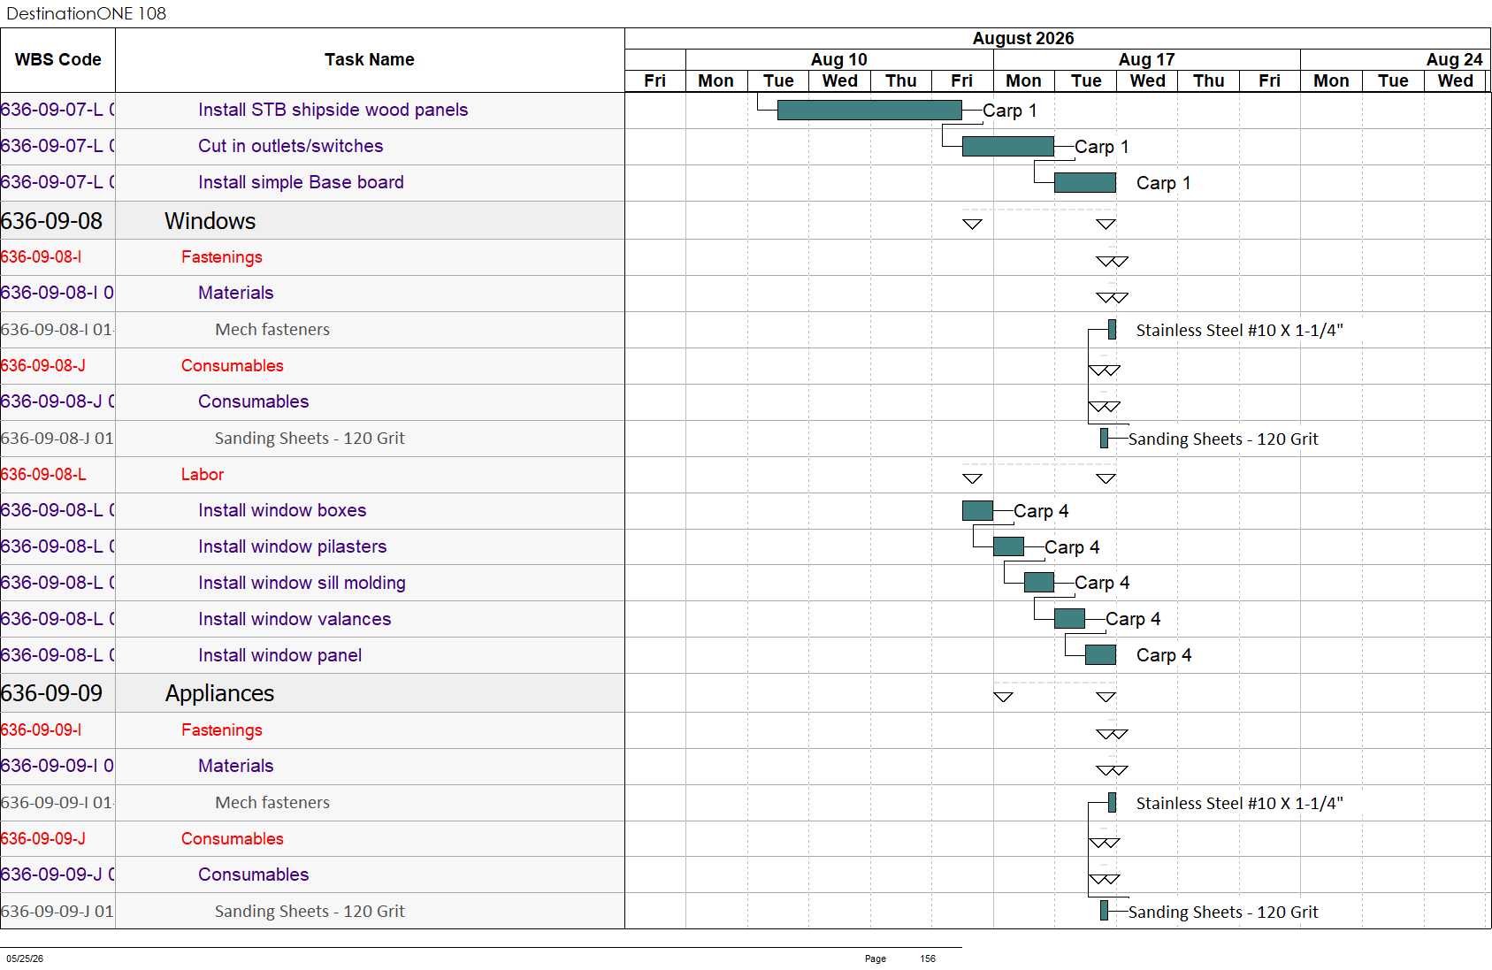Select Sanding Sheets task name in row 636-09-08-J 01

tap(310, 439)
